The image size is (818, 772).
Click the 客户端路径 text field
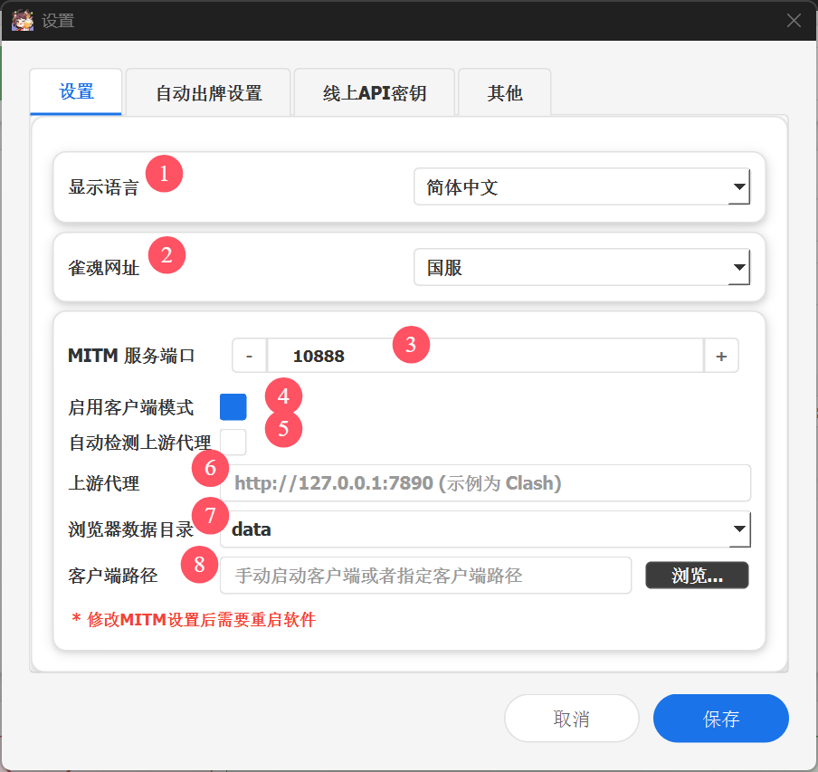425,576
